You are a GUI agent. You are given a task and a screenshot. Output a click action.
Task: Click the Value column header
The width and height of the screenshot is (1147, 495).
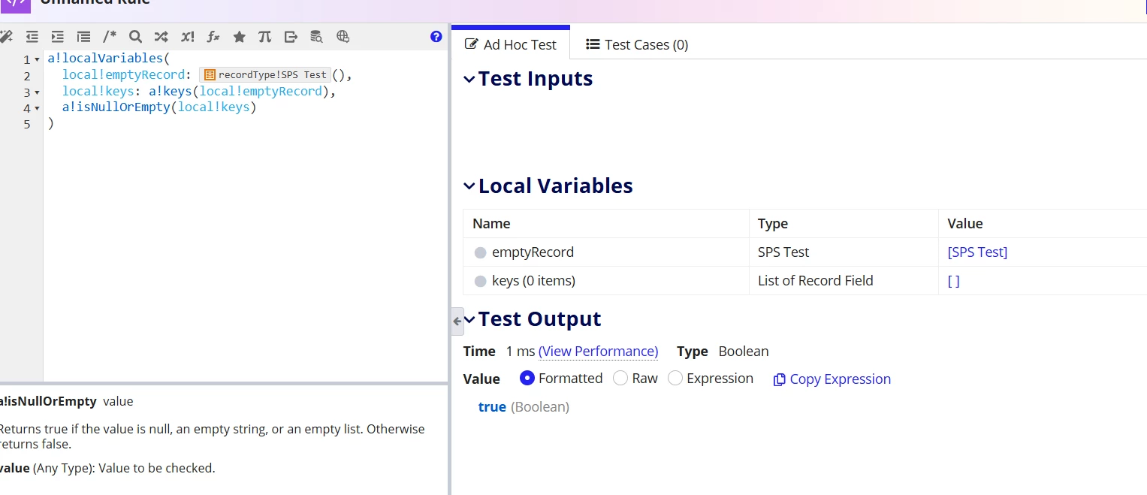coord(965,223)
